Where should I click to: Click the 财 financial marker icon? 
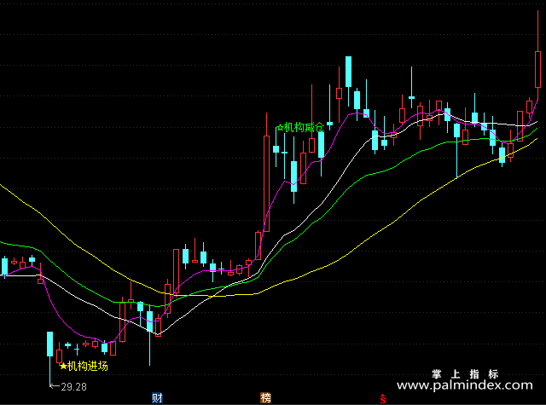[x=157, y=397]
